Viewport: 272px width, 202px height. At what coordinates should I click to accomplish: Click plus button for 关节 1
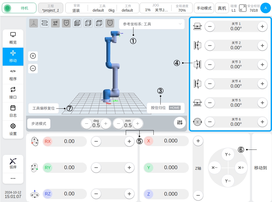pyautogui.click(x=262, y=27)
